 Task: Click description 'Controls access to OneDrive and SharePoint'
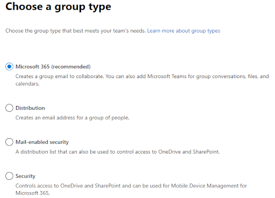click(131, 189)
